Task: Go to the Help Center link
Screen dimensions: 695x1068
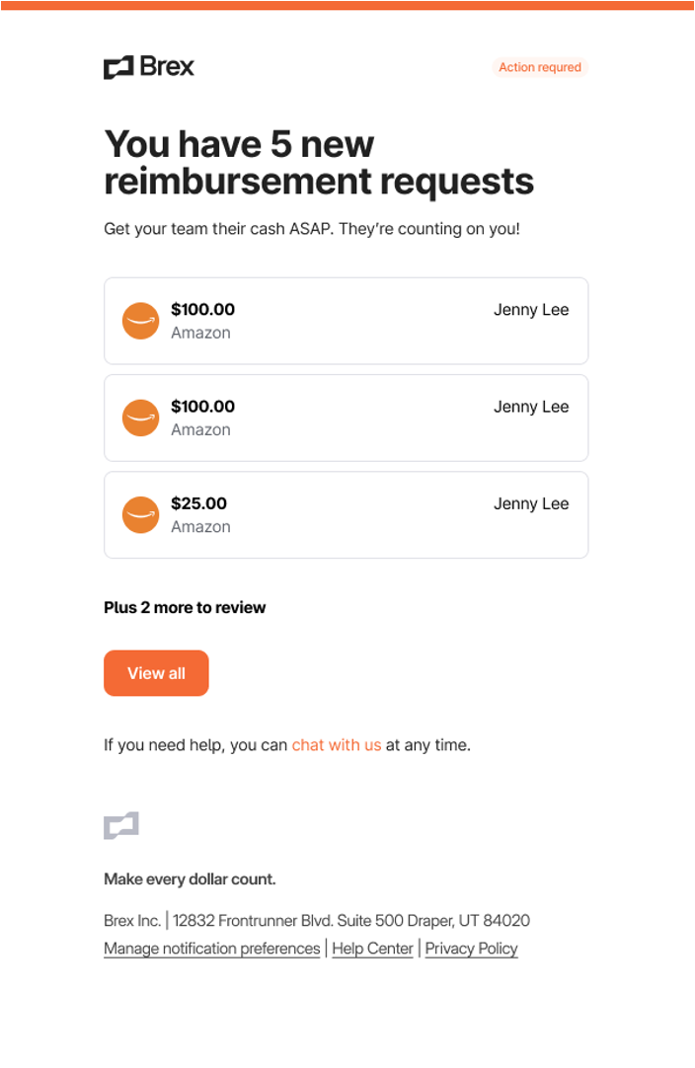Action: 372,949
